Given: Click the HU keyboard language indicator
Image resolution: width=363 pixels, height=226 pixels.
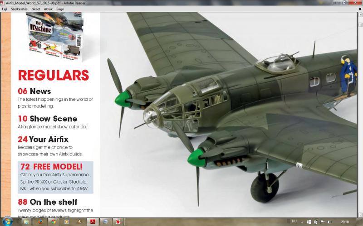Looking at the screenshot, I should point(294,221).
